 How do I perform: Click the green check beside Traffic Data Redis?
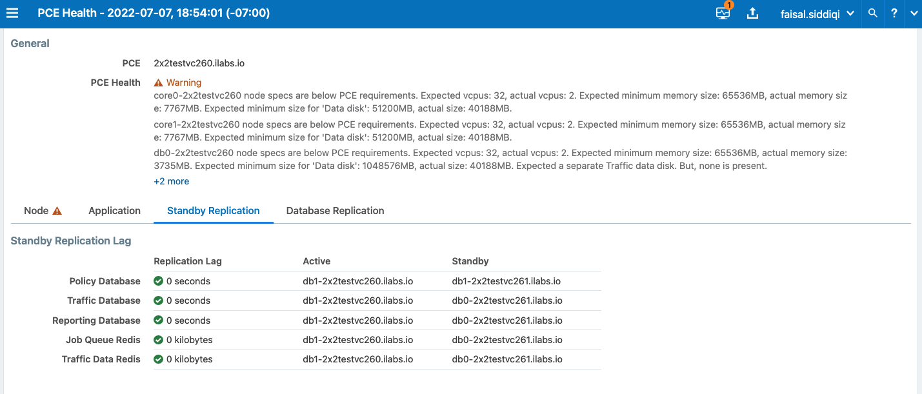[157, 359]
